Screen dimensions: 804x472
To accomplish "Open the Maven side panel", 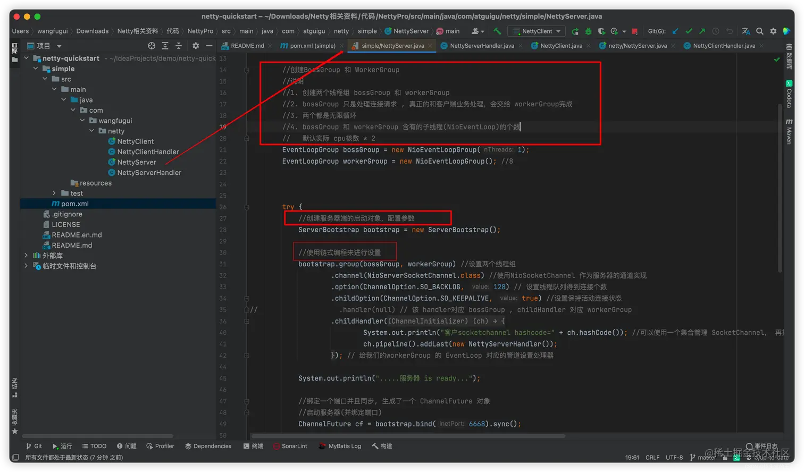I will (x=789, y=131).
